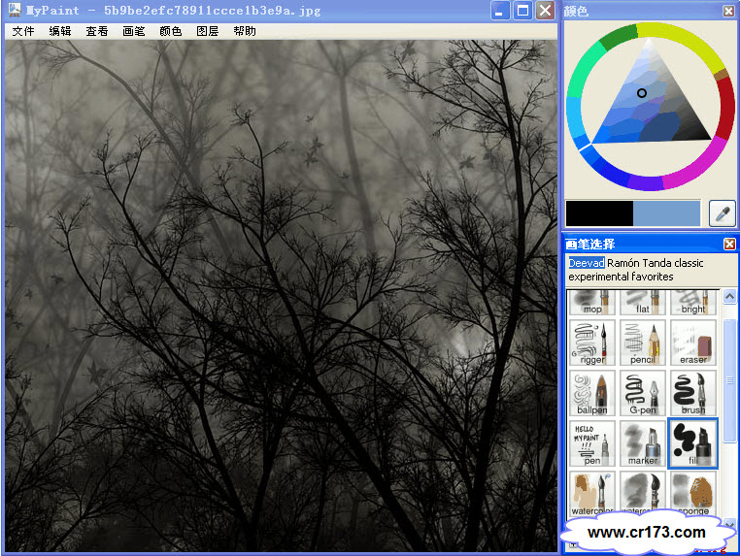
Task: Select the marker brush
Action: [643, 443]
